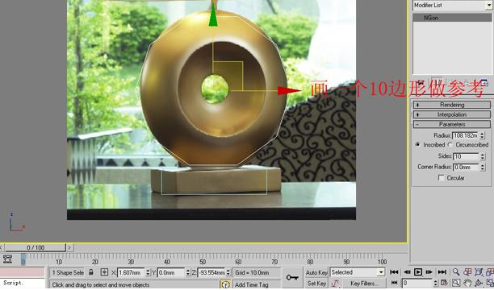Jump to the start frame
This screenshot has width=494, height=290.
[x=394, y=272]
